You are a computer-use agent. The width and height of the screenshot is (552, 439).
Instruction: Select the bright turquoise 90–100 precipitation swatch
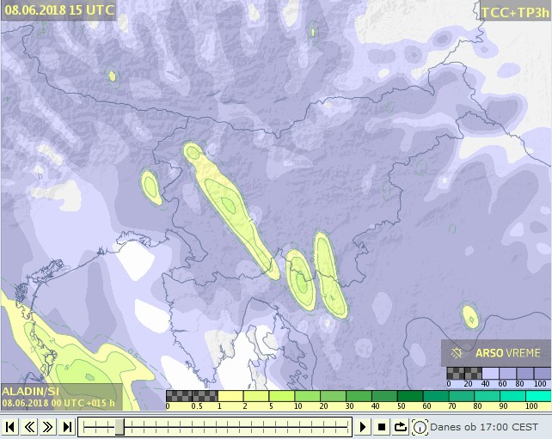coord(513,396)
